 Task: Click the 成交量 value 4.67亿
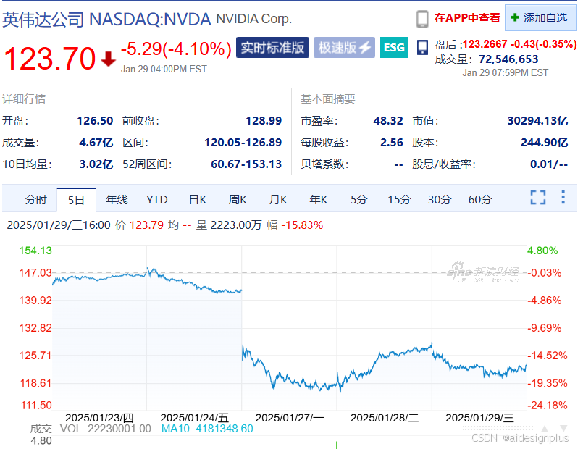pyautogui.click(x=96, y=143)
